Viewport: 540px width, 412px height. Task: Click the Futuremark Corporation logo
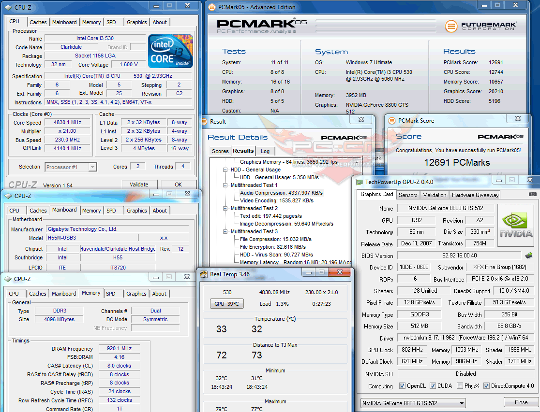480,26
